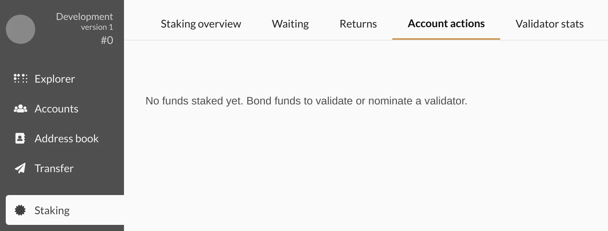The image size is (608, 231).
Task: Click the #0 block number
Action: [107, 40]
